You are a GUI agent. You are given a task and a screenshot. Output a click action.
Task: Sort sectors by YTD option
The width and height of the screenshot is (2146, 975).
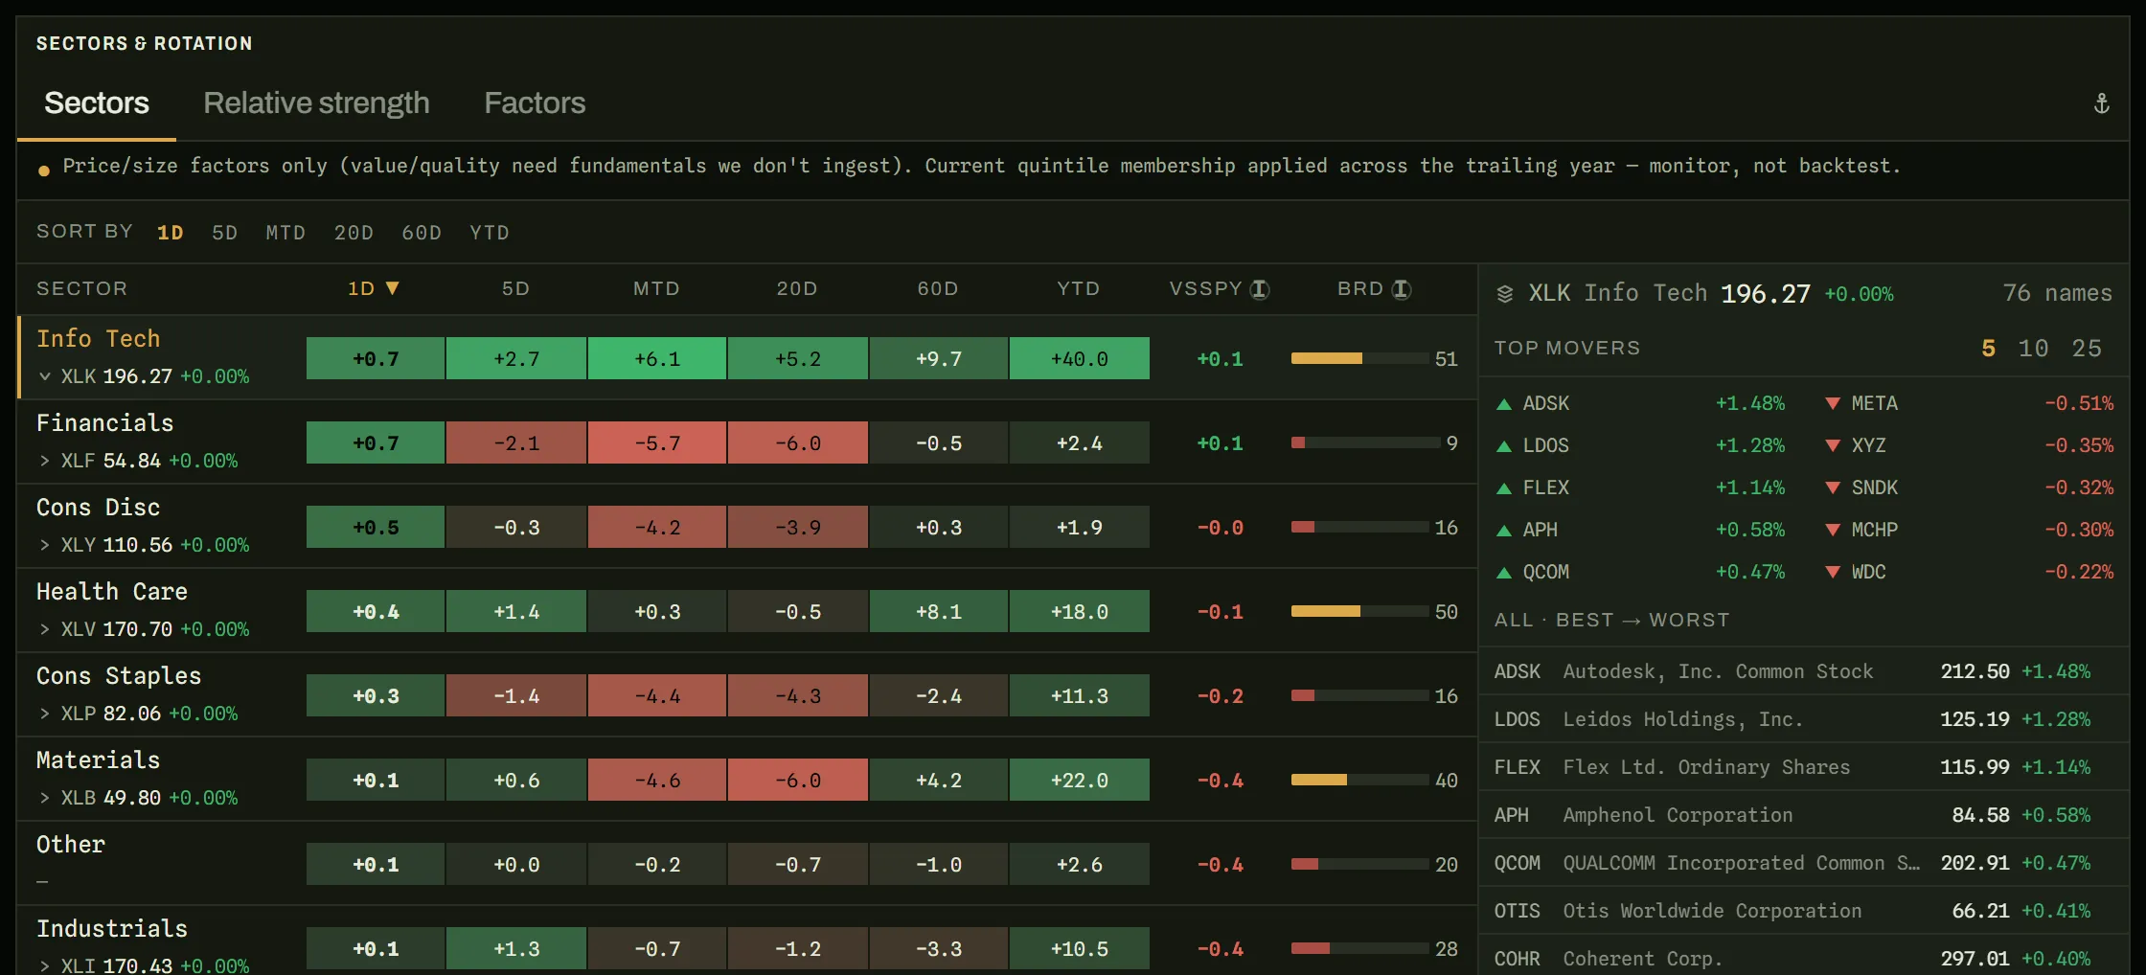(490, 233)
